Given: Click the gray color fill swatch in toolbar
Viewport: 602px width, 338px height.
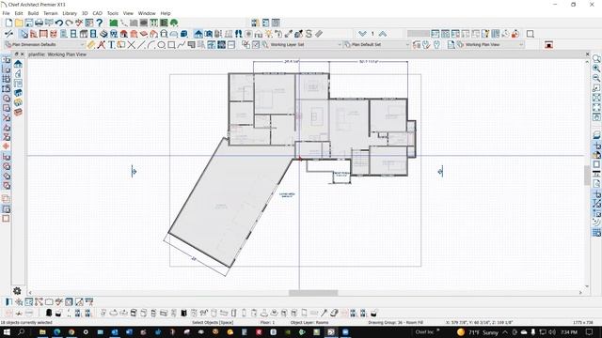Looking at the screenshot, I should (418, 34).
